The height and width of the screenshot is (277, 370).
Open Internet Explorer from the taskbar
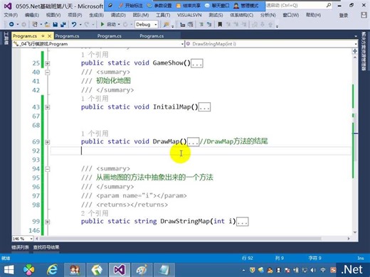click(x=52, y=270)
